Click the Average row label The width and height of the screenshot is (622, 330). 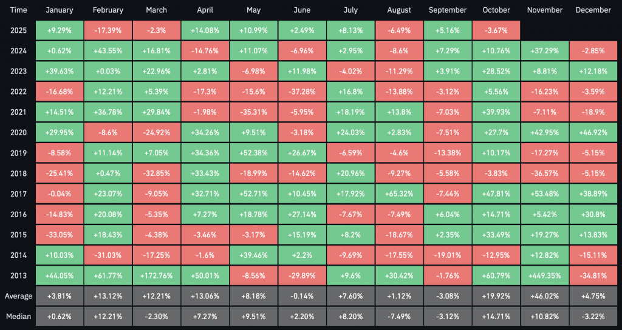pyautogui.click(x=18, y=297)
